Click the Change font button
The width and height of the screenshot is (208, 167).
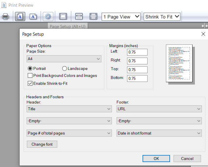(x=42, y=144)
